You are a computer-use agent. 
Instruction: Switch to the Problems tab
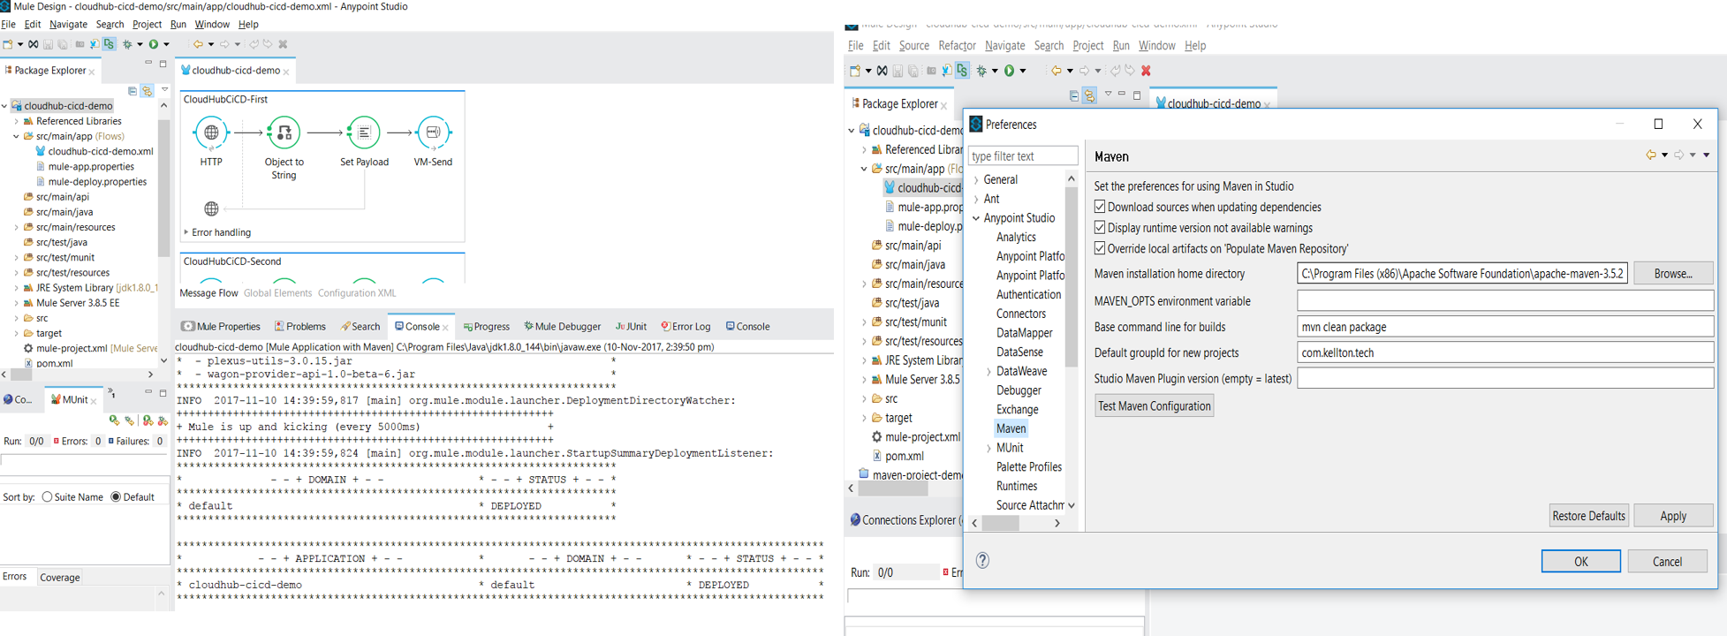pyautogui.click(x=300, y=327)
